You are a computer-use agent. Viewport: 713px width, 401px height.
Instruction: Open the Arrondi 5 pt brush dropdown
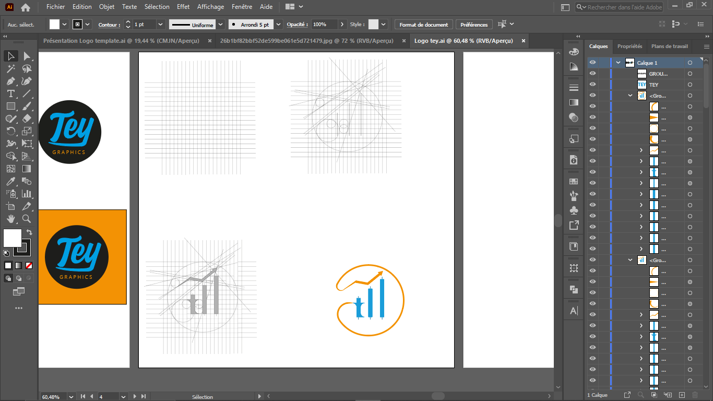coord(278,25)
